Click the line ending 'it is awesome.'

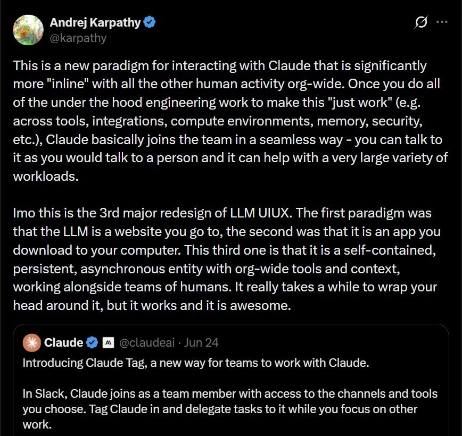pyautogui.click(x=152, y=306)
